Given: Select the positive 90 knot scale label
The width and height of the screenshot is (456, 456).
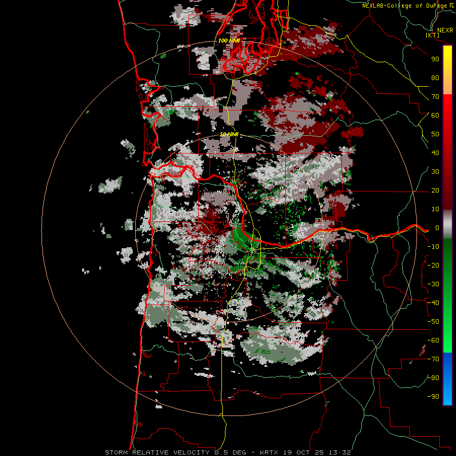Looking at the screenshot, I should (x=435, y=59).
